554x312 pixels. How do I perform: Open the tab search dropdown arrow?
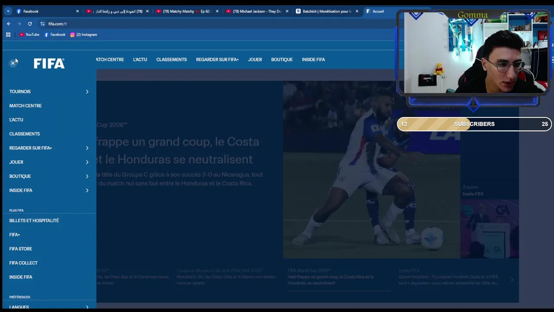[8, 11]
